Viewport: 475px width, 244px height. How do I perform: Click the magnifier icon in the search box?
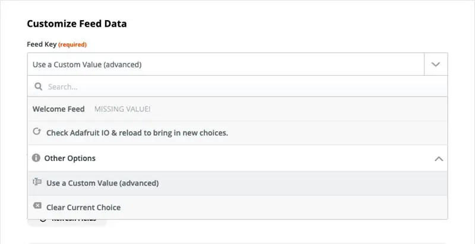[x=39, y=86]
